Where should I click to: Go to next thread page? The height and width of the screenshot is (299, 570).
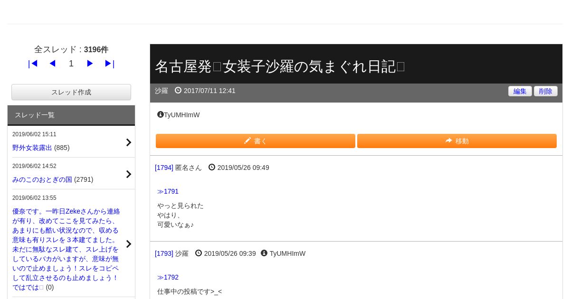coord(90,64)
